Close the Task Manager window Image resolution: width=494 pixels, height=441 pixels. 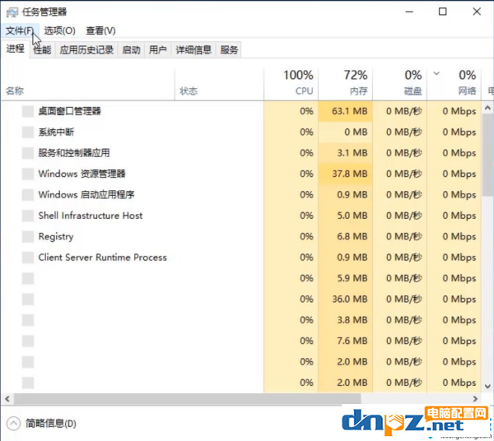click(477, 12)
